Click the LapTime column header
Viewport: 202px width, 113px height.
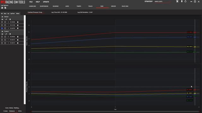point(13,13)
